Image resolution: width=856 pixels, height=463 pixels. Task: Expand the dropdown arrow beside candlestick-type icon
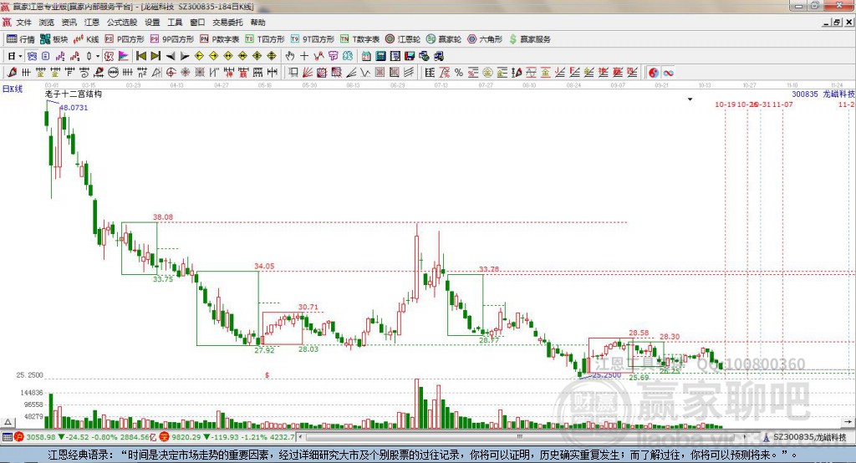[x=98, y=56]
